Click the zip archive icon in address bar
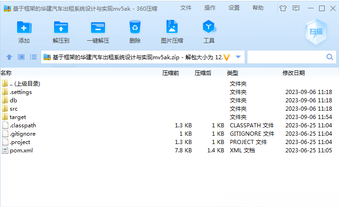 pos(47,57)
